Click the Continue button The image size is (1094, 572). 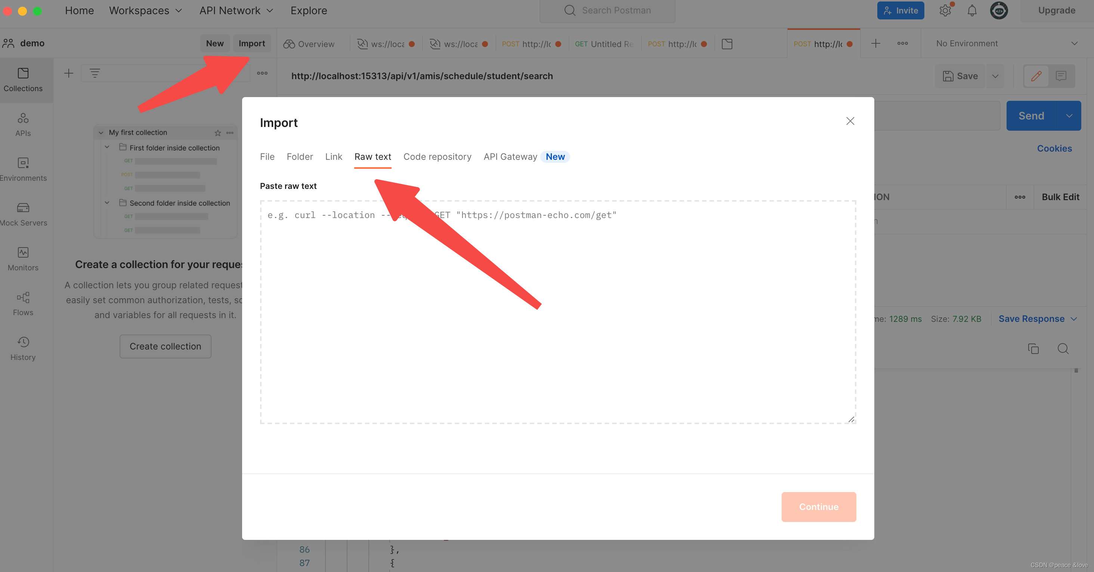coord(818,507)
